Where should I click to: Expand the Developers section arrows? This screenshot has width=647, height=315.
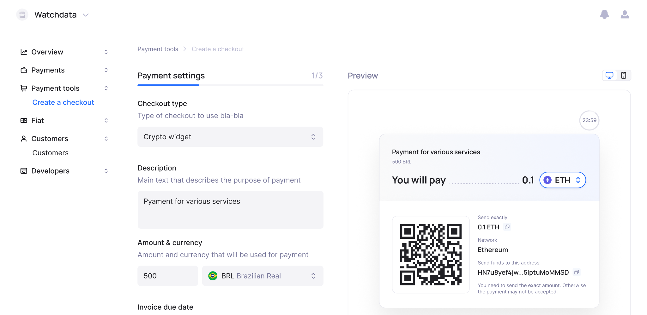tap(106, 171)
